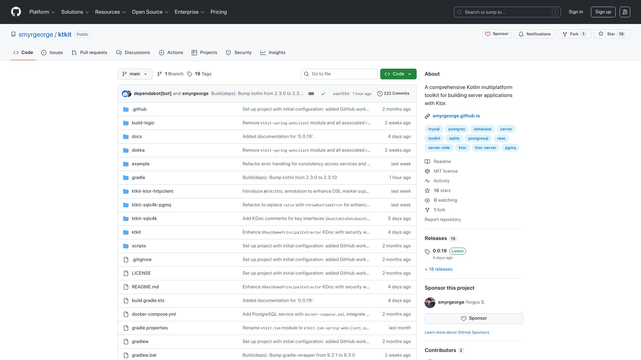Open the green Code dropdown button
The image size is (641, 360).
coord(398,74)
